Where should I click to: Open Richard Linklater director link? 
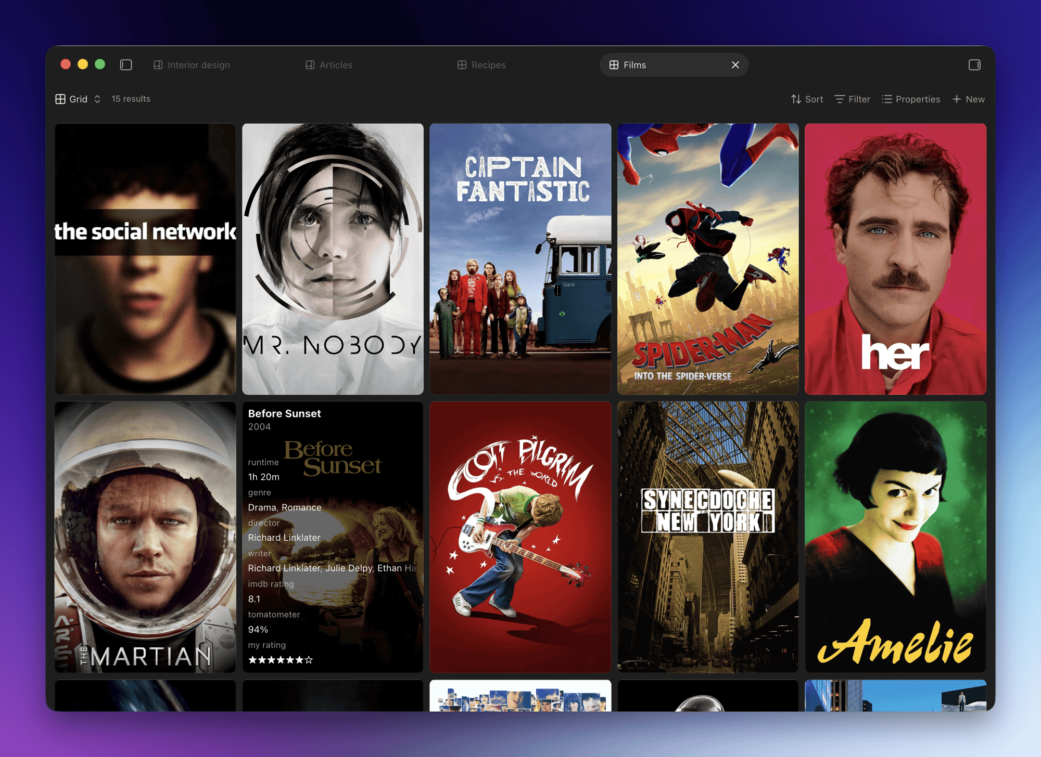pos(284,538)
